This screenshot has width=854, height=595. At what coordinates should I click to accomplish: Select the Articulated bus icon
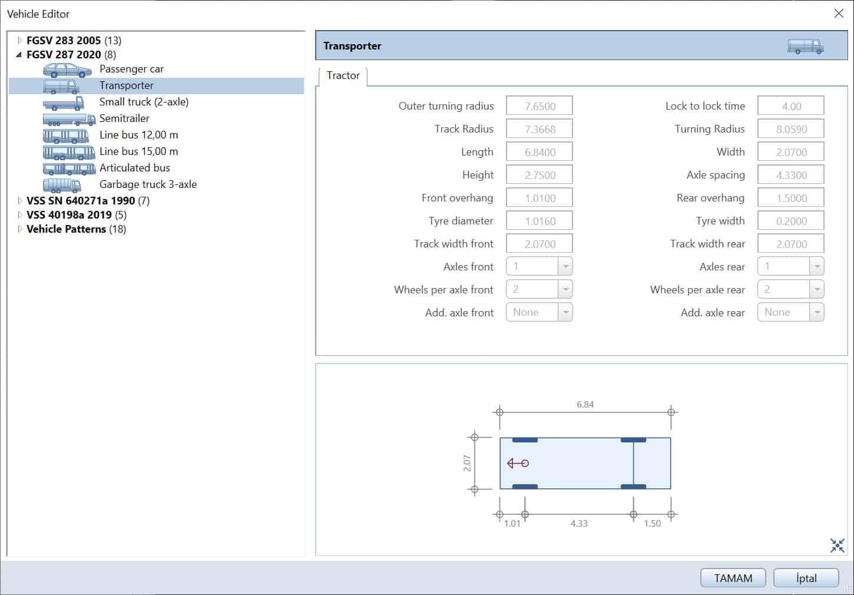pos(69,169)
